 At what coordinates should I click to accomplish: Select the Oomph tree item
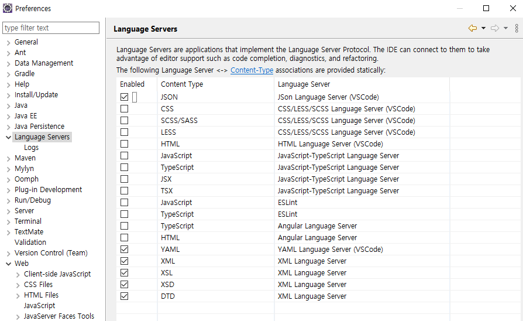point(27,179)
